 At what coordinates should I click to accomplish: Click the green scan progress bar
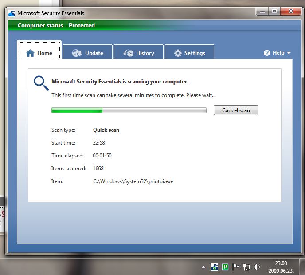tap(129, 110)
